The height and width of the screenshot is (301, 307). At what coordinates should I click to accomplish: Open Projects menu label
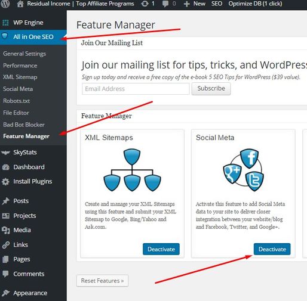point(24,216)
